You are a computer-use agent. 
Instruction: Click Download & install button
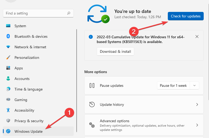pos(115,51)
